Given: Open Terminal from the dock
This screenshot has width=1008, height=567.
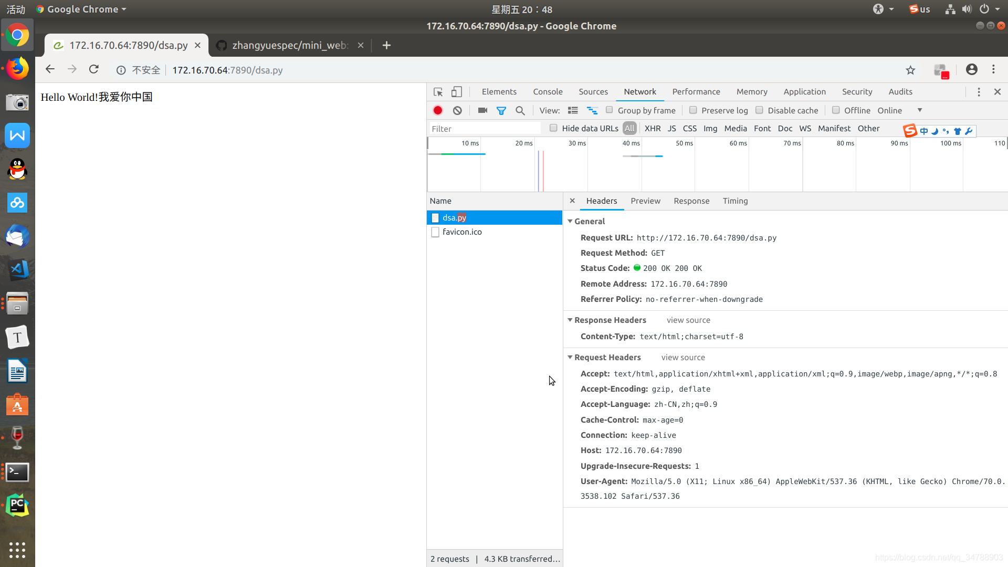Looking at the screenshot, I should 17,472.
